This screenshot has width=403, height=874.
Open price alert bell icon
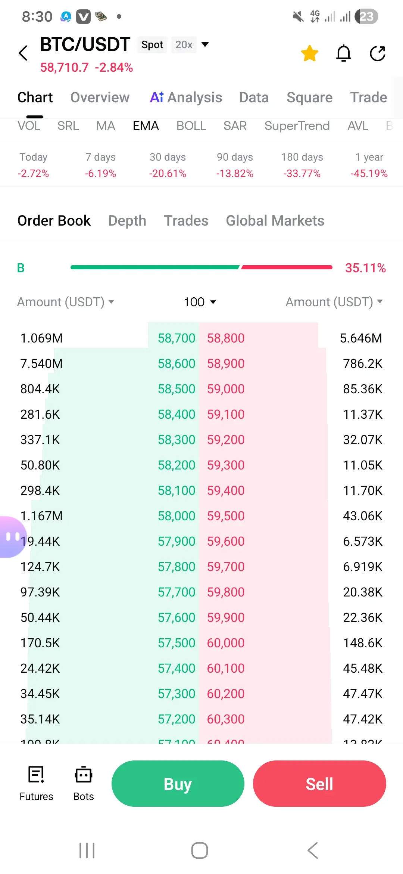(x=344, y=53)
